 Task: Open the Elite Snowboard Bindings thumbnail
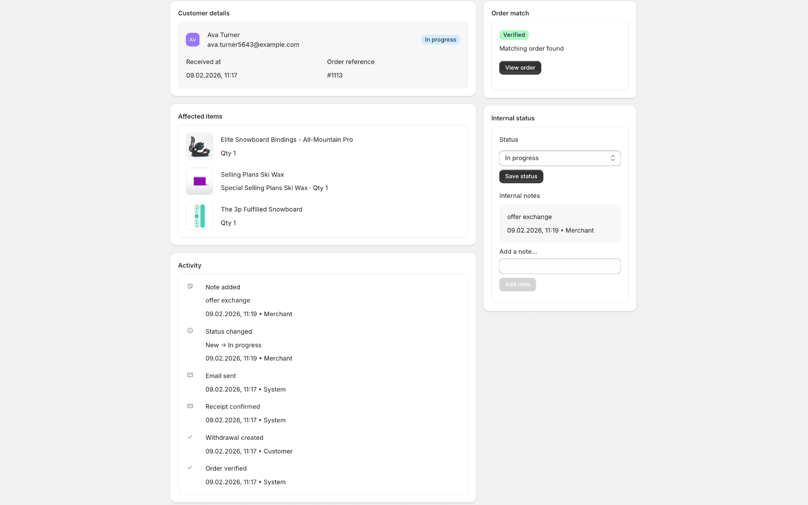(x=199, y=146)
